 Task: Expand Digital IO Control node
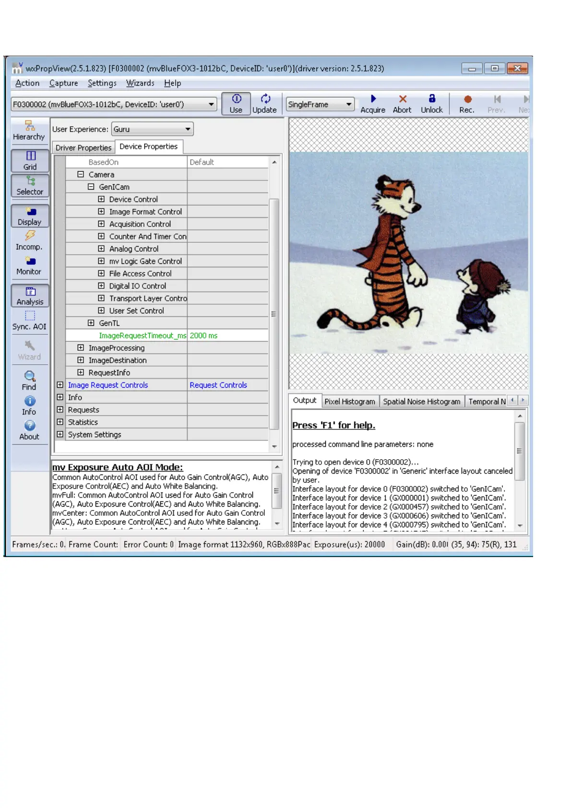pos(101,285)
